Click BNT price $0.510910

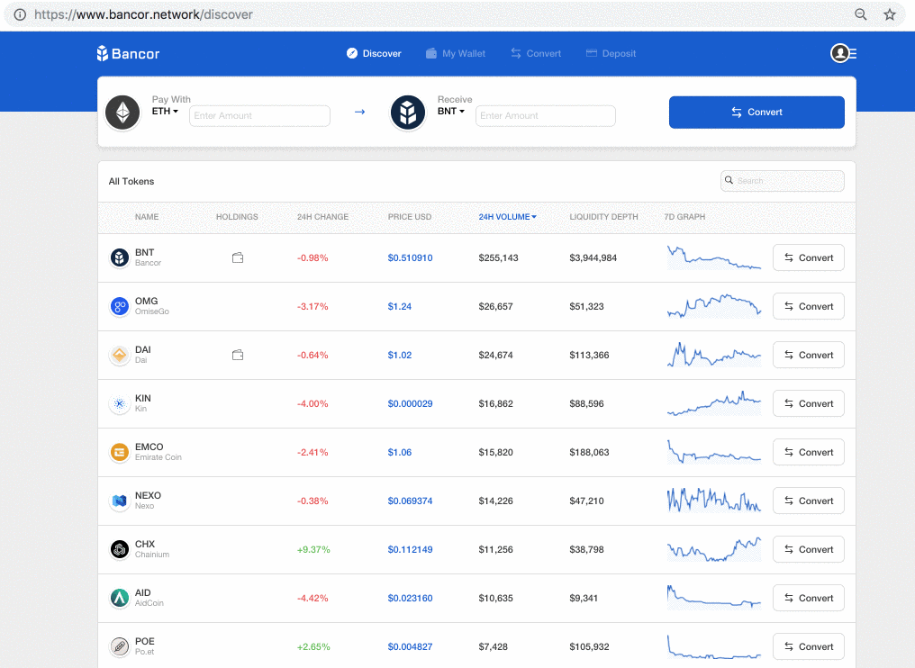[411, 257]
